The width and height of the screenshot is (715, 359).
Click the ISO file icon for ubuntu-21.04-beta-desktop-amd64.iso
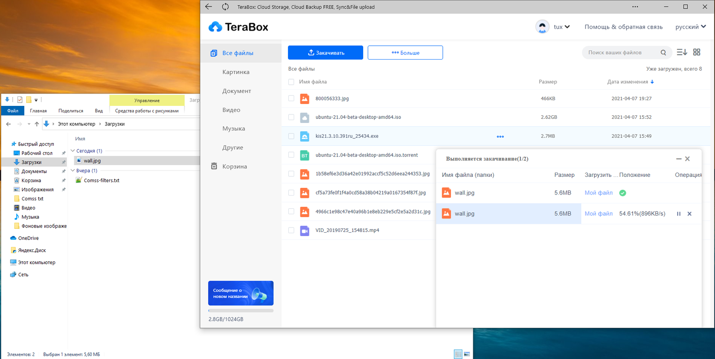pos(305,117)
